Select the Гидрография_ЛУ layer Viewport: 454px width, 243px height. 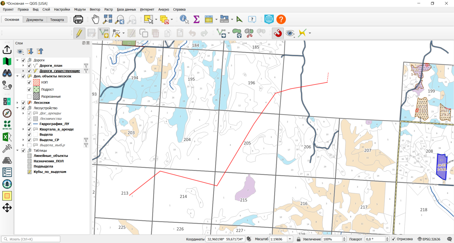(54, 124)
